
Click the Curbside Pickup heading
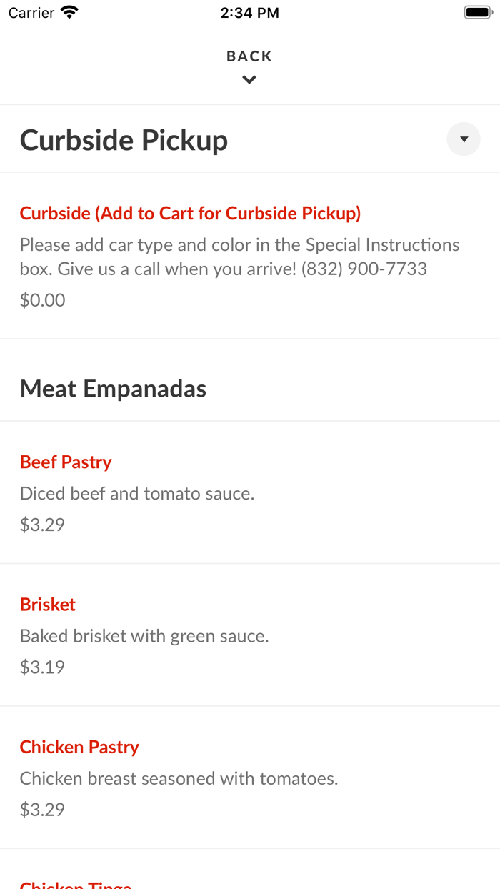tap(124, 139)
